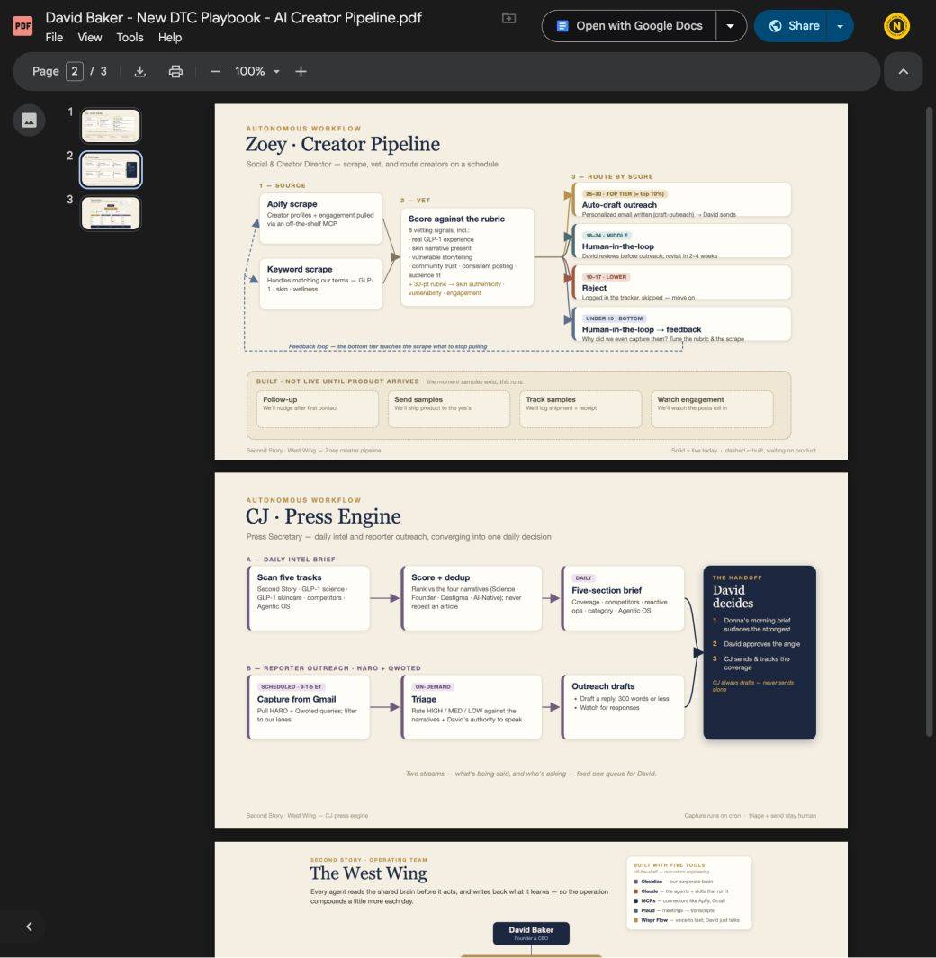Download the PDF with the download icon
The image size is (936, 958).
140,71
